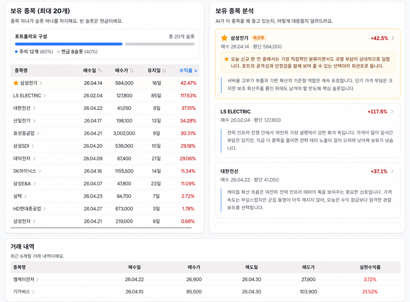This screenshot has width=410, height=302.
Task: Expand 대한전선 analysis card arrow at +37.1%
Action: pyautogui.click(x=392, y=171)
